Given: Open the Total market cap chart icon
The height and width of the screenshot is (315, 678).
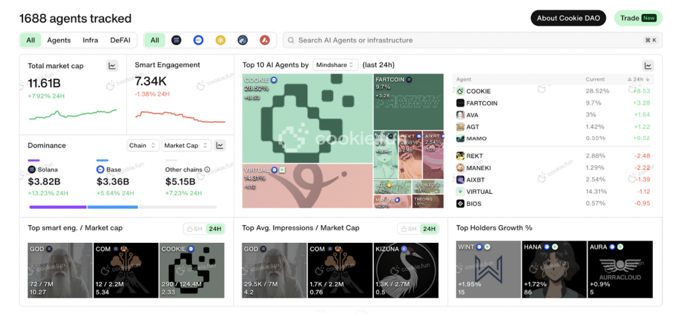Looking at the screenshot, I should 113,66.
